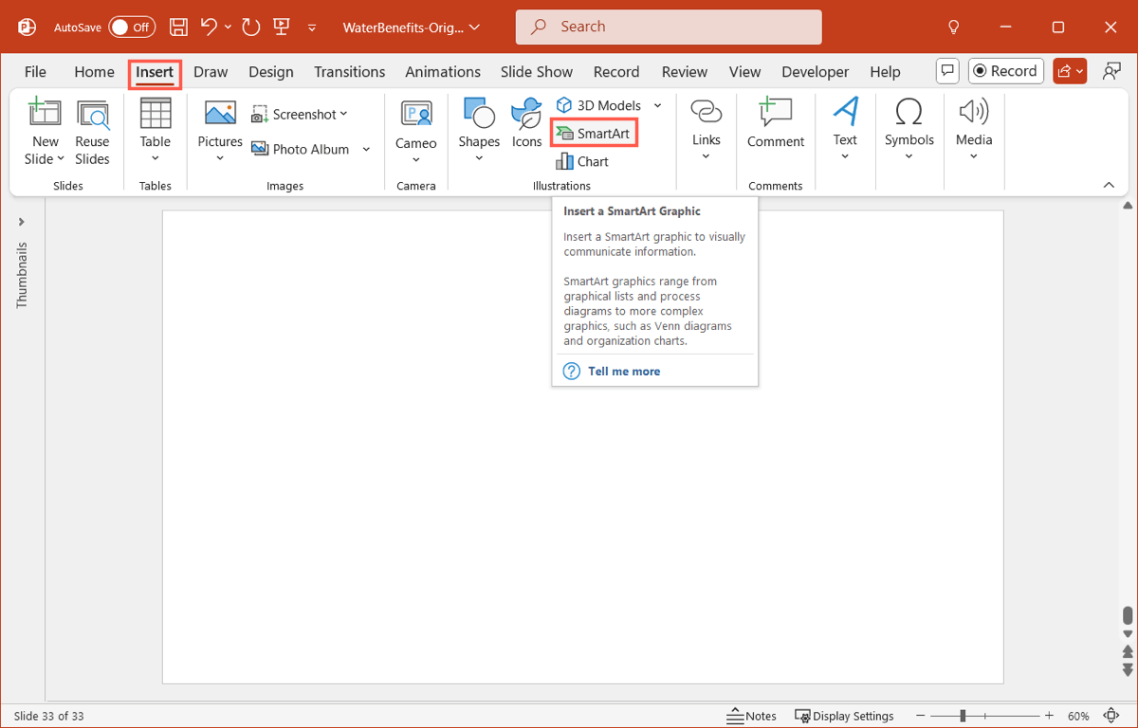Viewport: 1138px width, 728px height.
Task: Insert a Chart
Action: [x=582, y=161]
